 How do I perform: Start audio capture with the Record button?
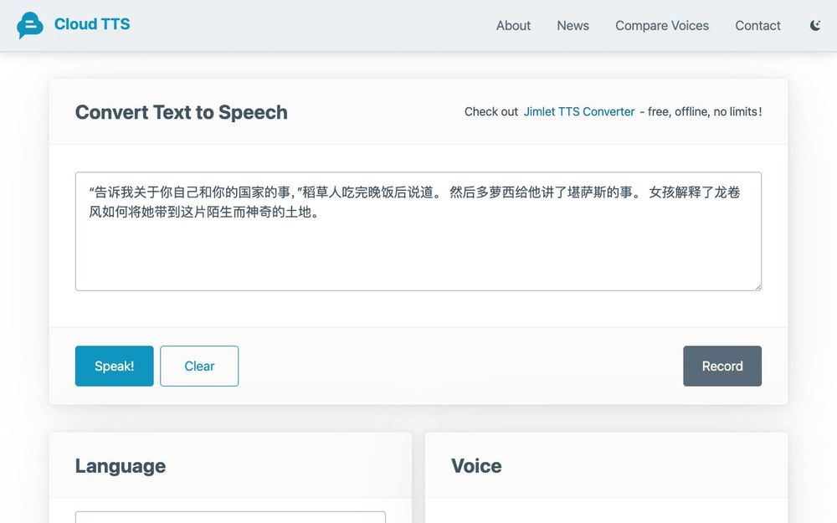pos(721,366)
